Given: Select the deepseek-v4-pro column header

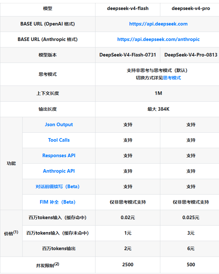Looking at the screenshot, I should pyautogui.click(x=191, y=8).
